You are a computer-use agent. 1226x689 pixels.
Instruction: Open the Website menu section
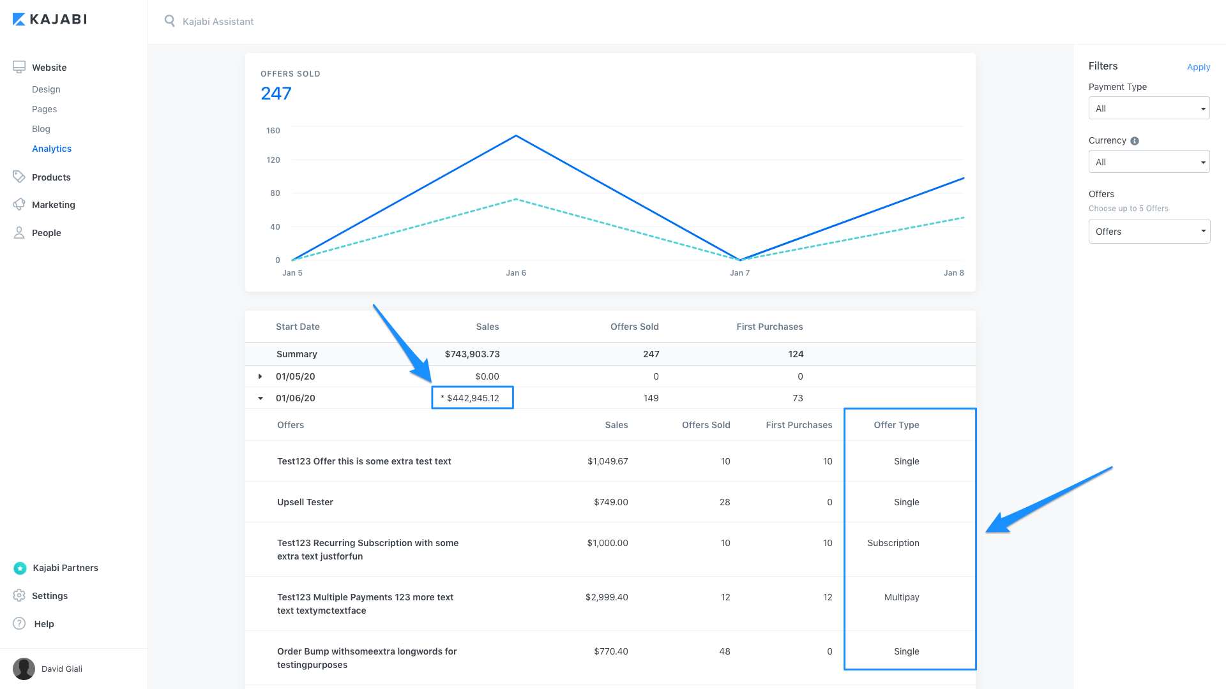[49, 68]
